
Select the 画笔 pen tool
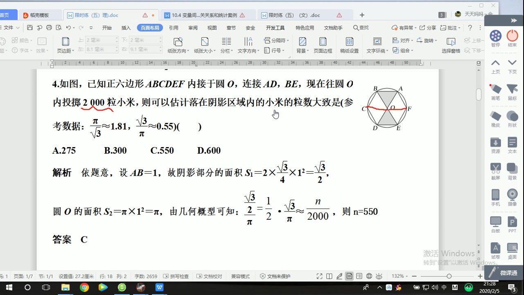click(x=496, y=92)
